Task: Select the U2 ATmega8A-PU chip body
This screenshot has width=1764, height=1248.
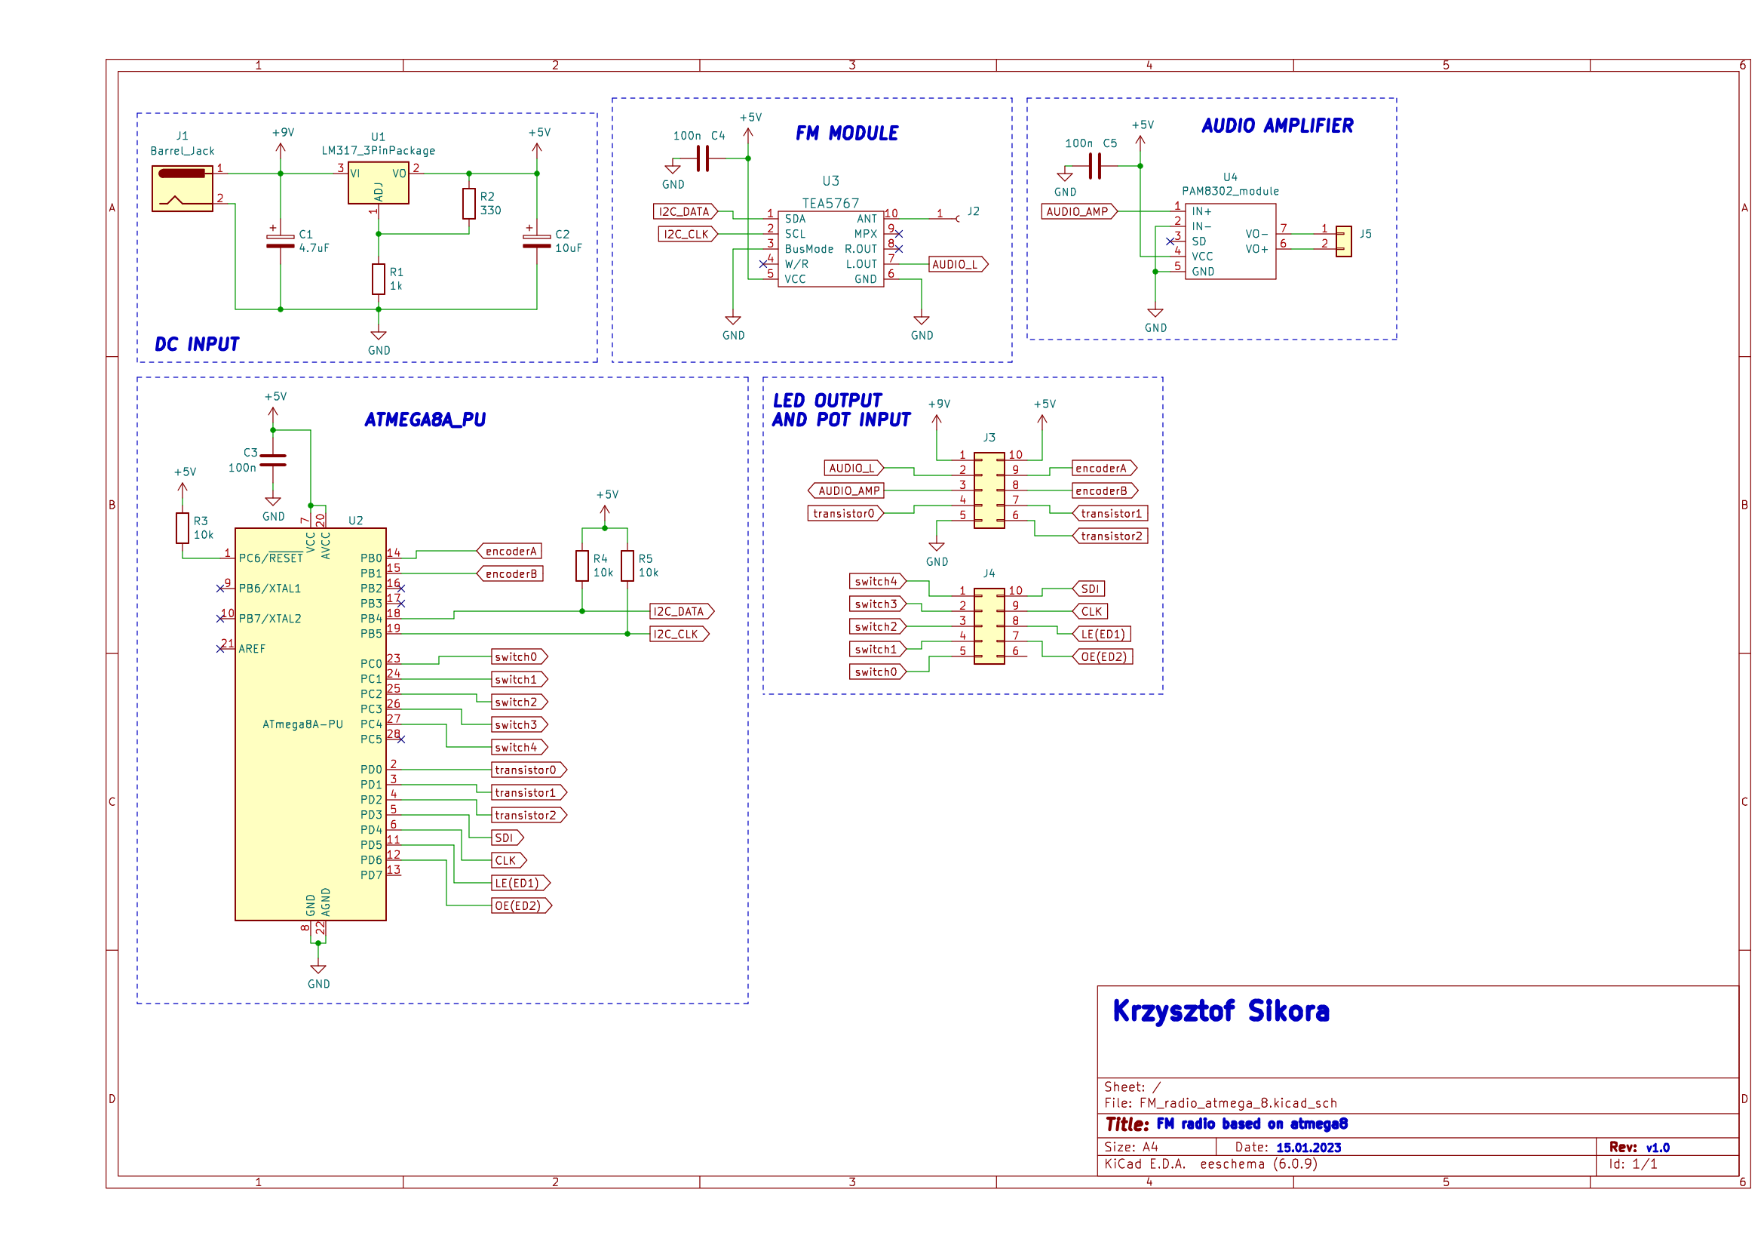Action: point(311,724)
